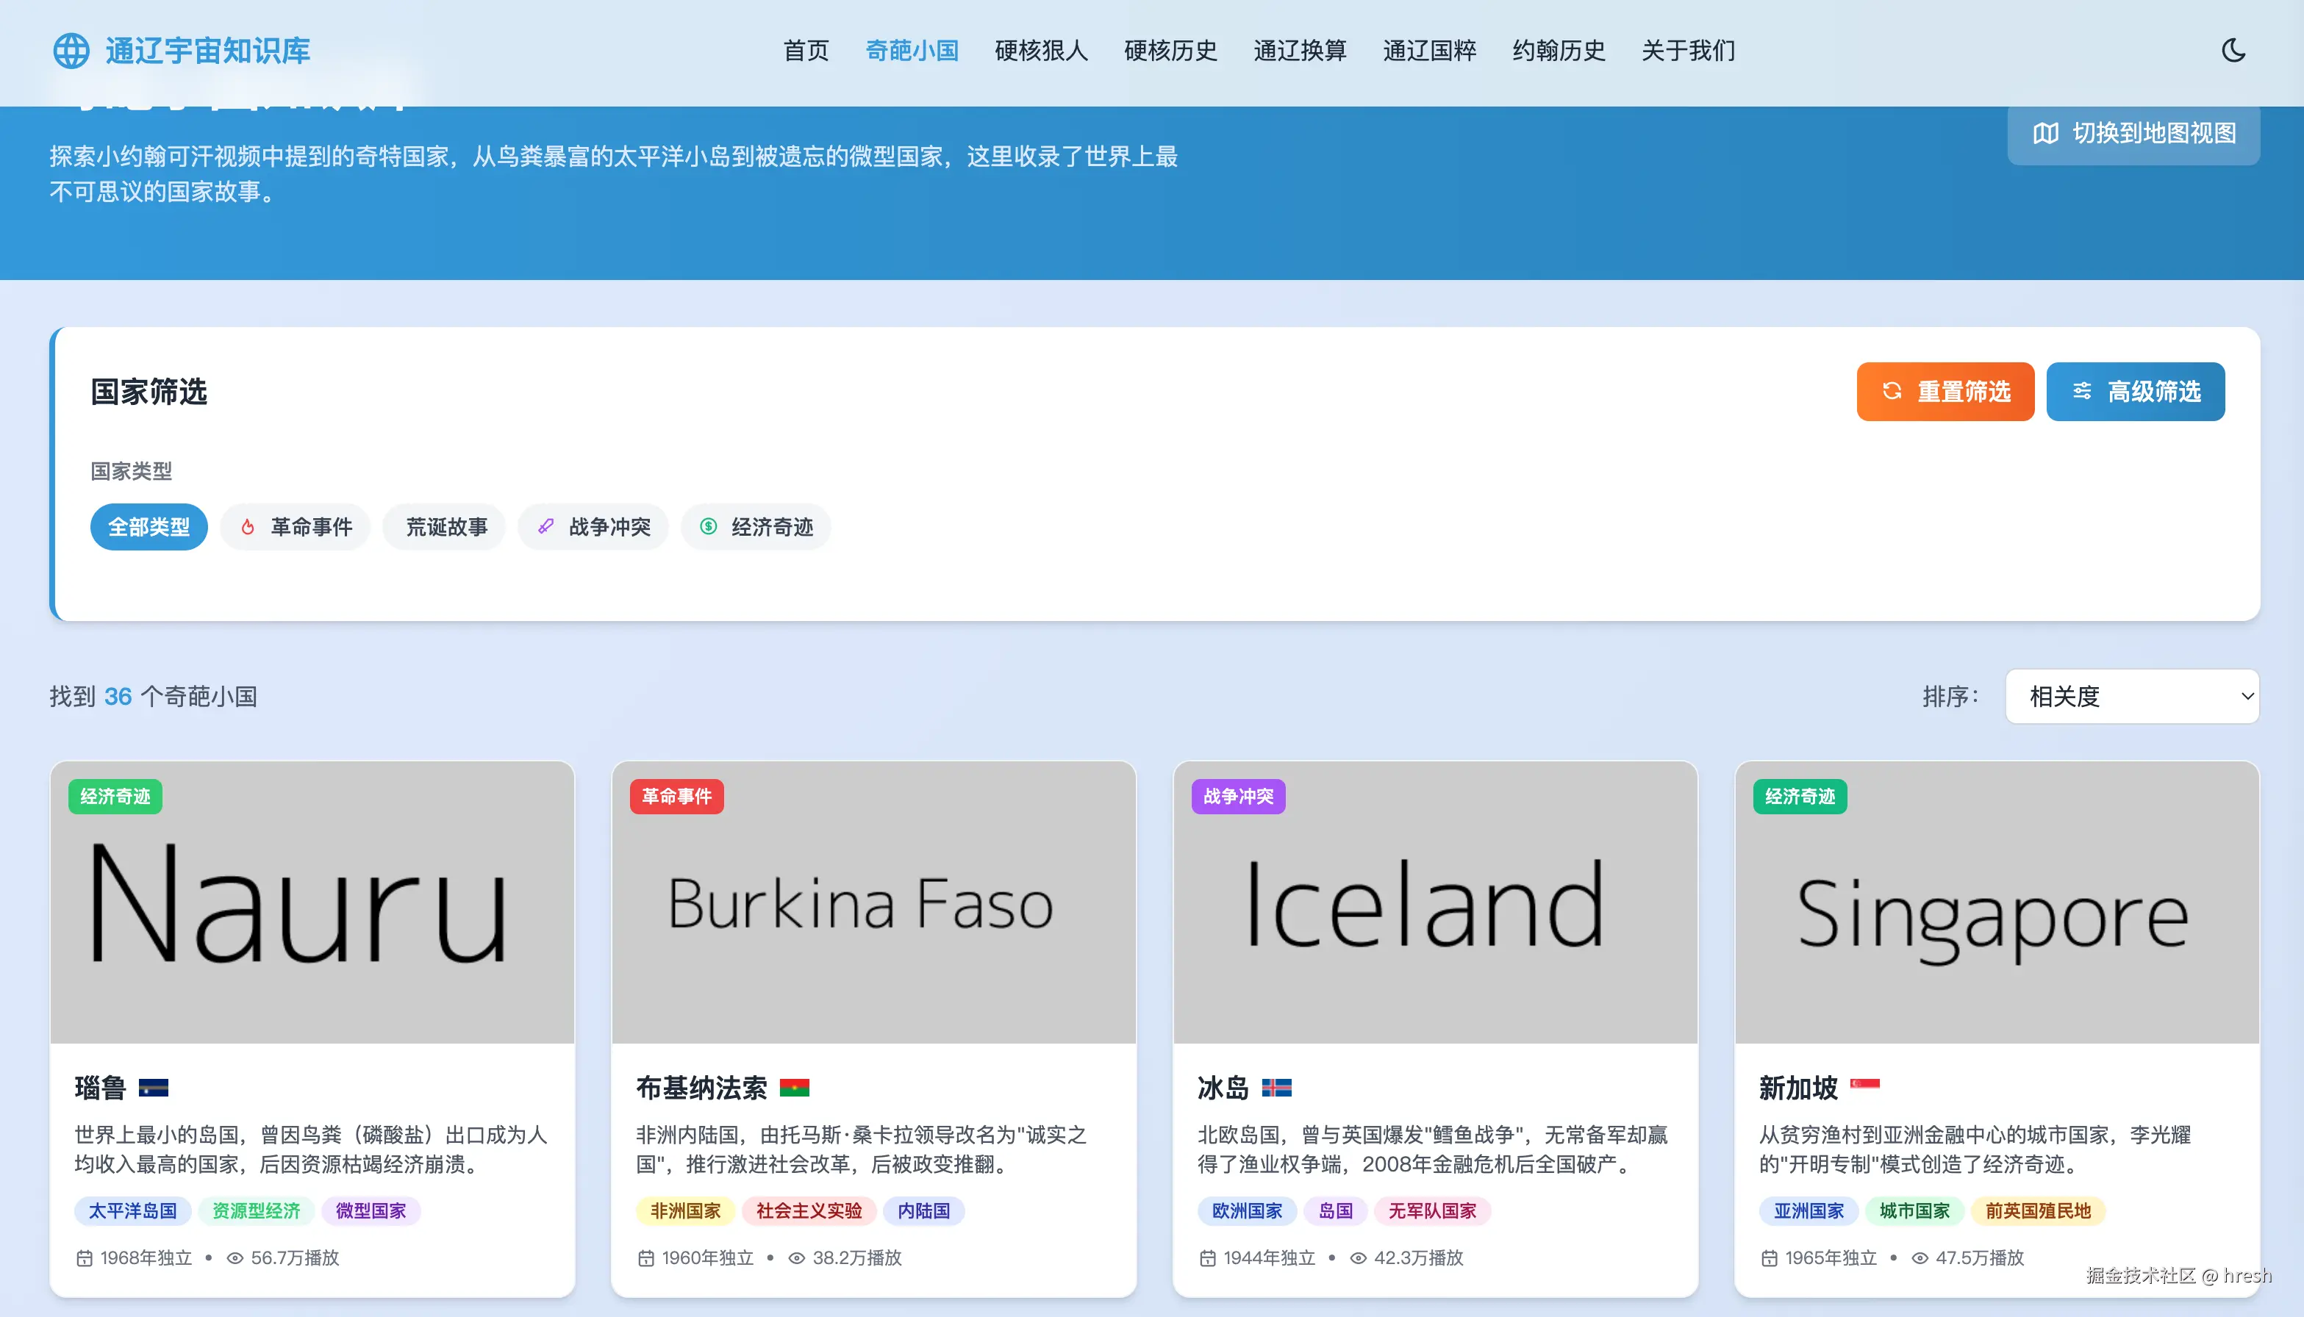The height and width of the screenshot is (1317, 2304).
Task: Click the globe logo icon in header
Action: pyautogui.click(x=74, y=51)
